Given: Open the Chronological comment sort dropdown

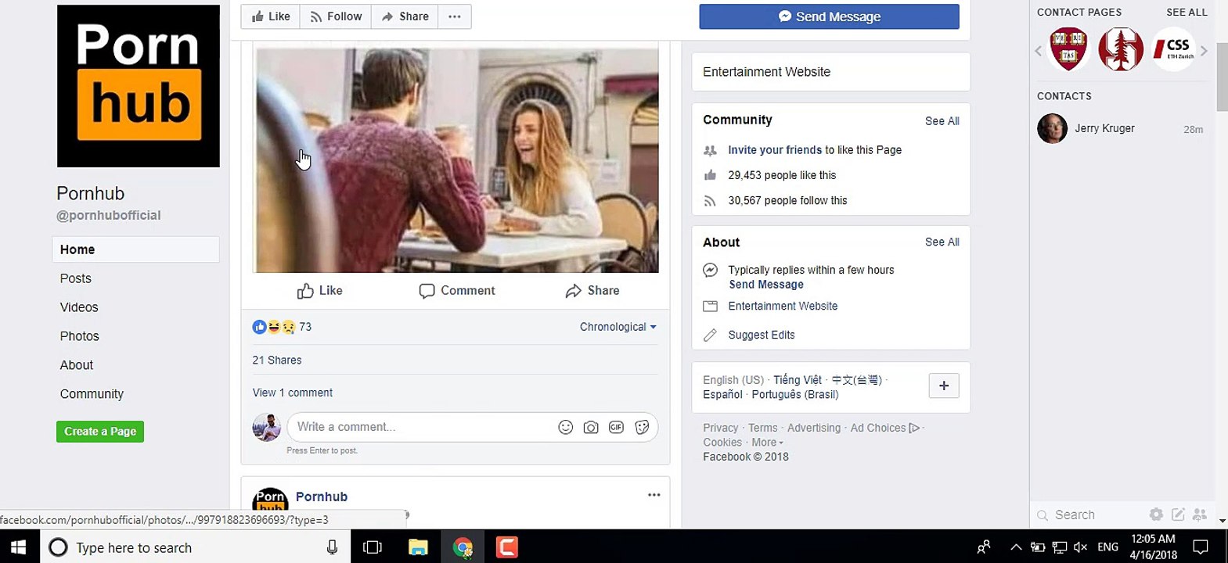Looking at the screenshot, I should (618, 327).
